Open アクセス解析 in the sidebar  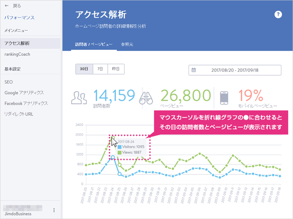(x=17, y=43)
